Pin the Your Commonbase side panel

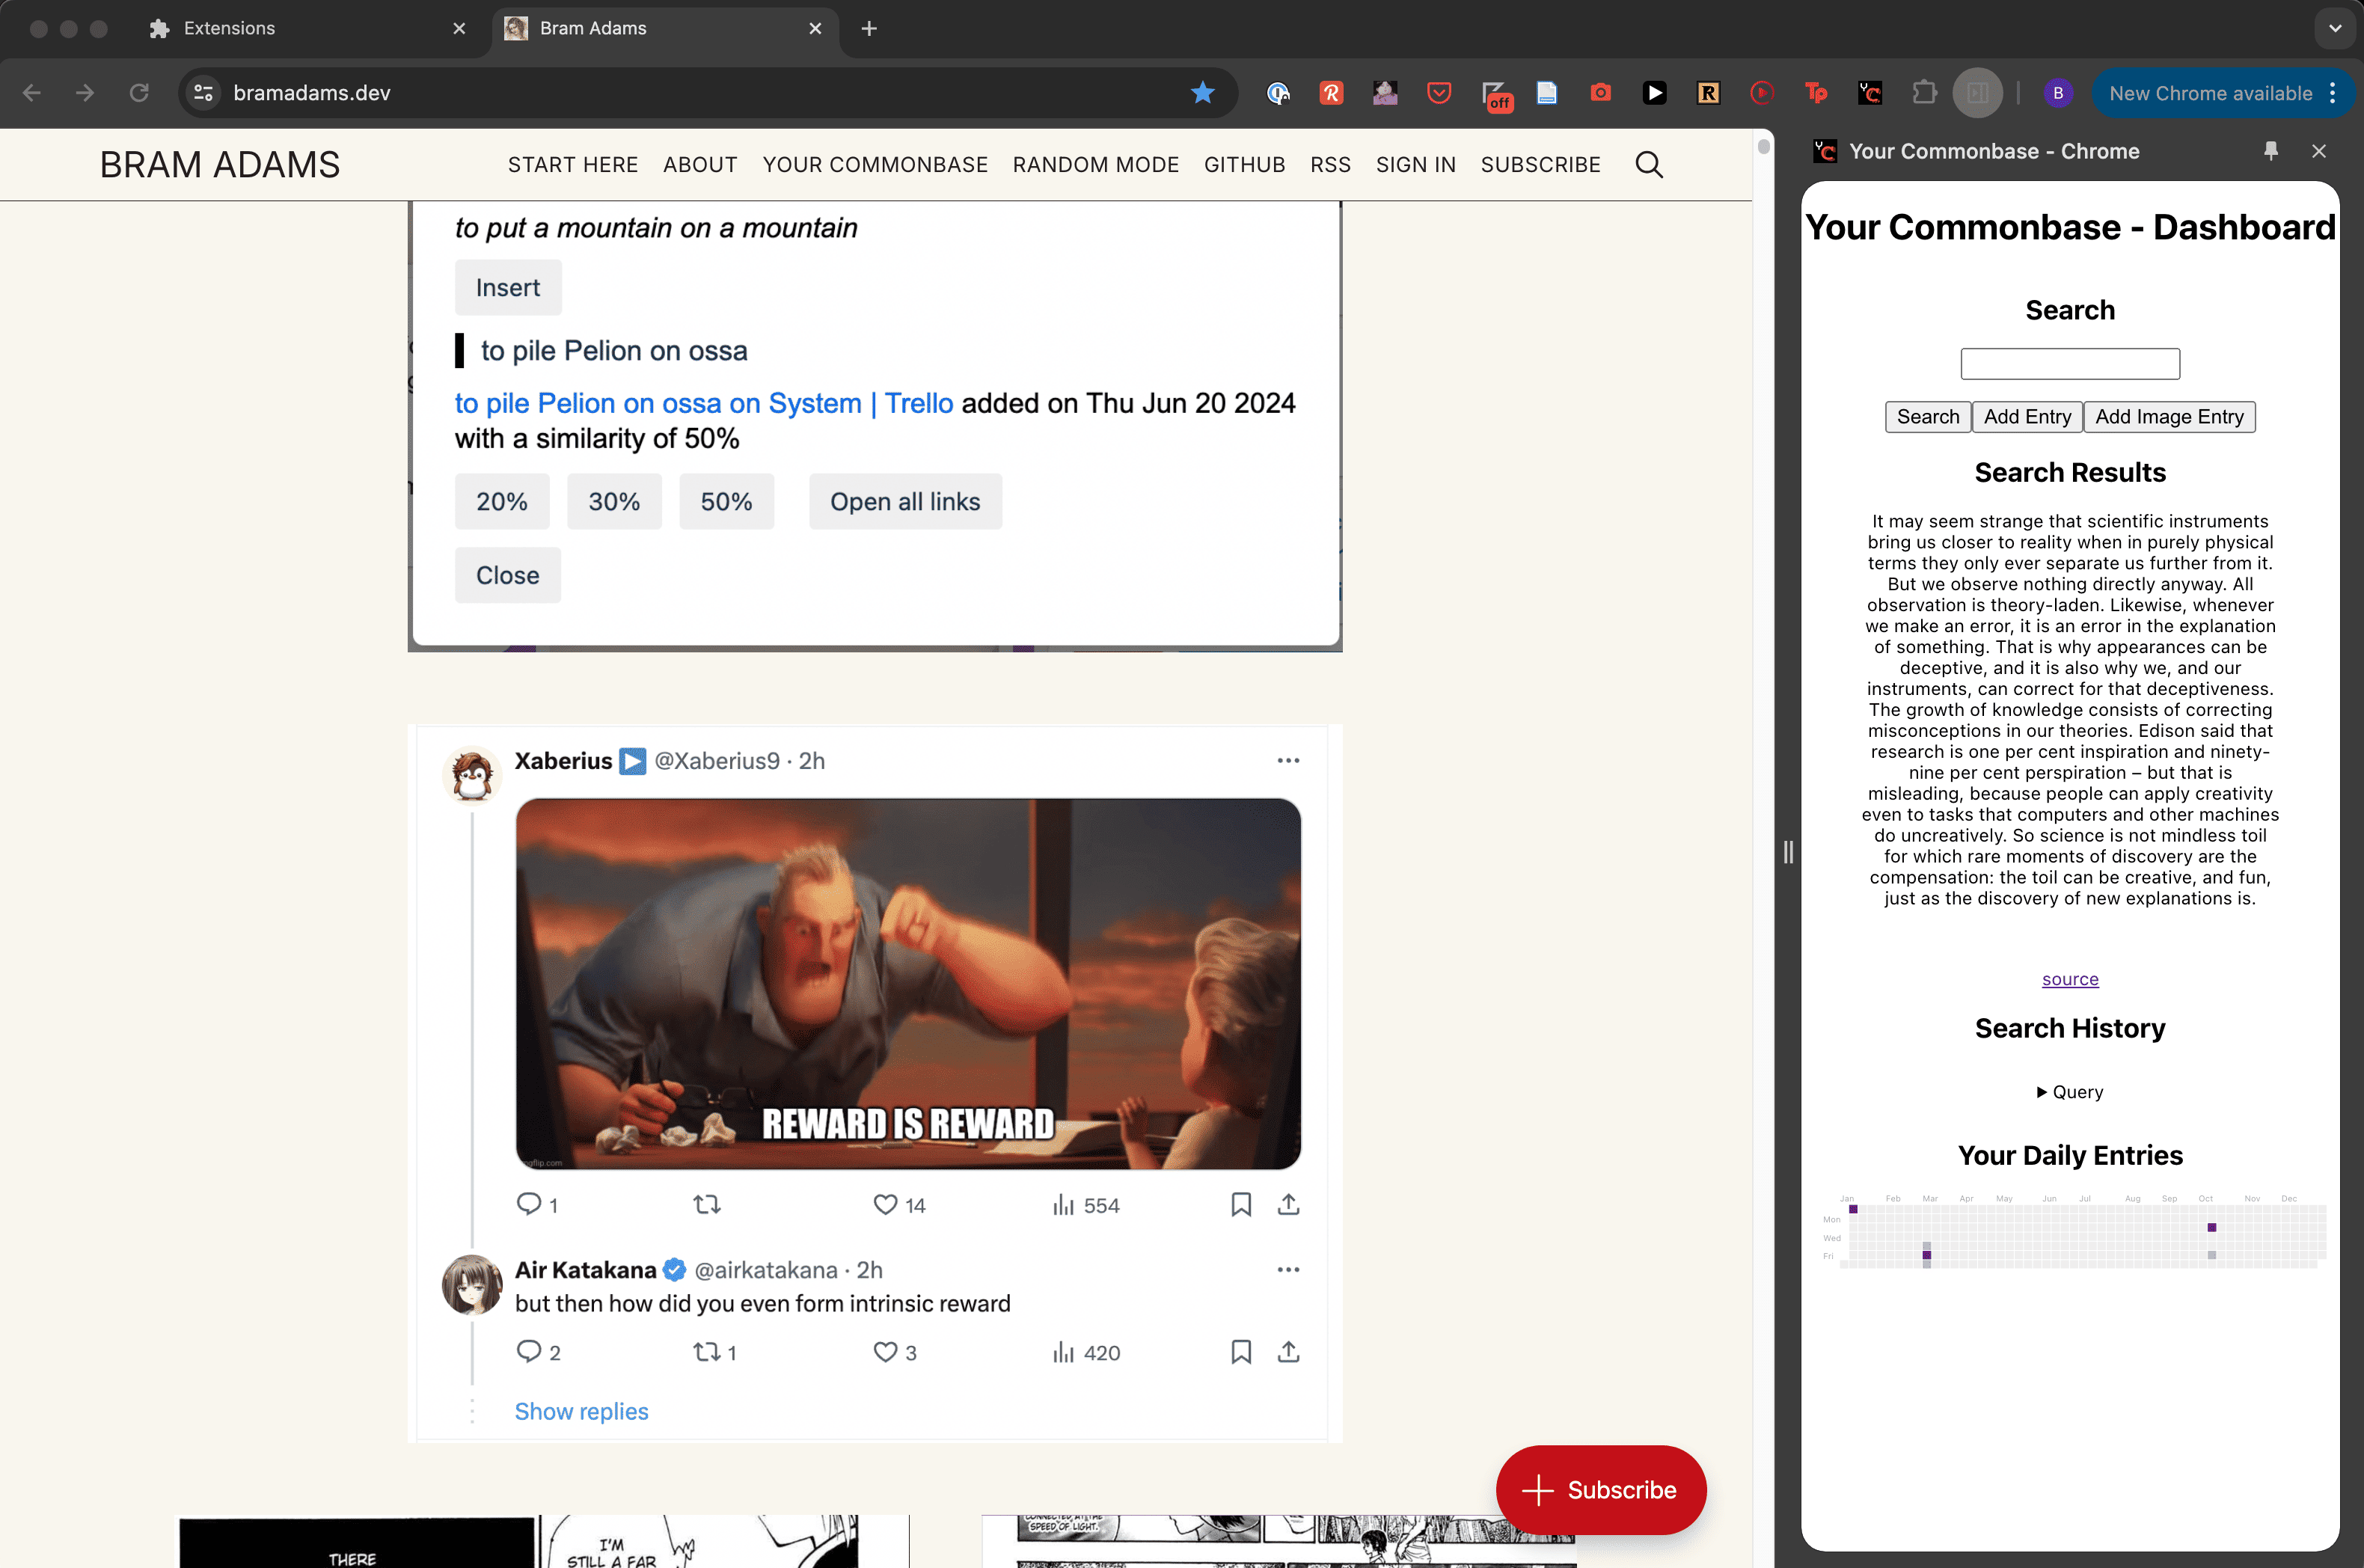point(2270,151)
